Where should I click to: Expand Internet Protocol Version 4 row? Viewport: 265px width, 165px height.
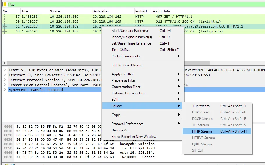(x=5, y=80)
